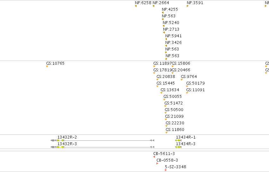
Task: Click the NP:5240 insertion marker
Action: tap(163, 26)
